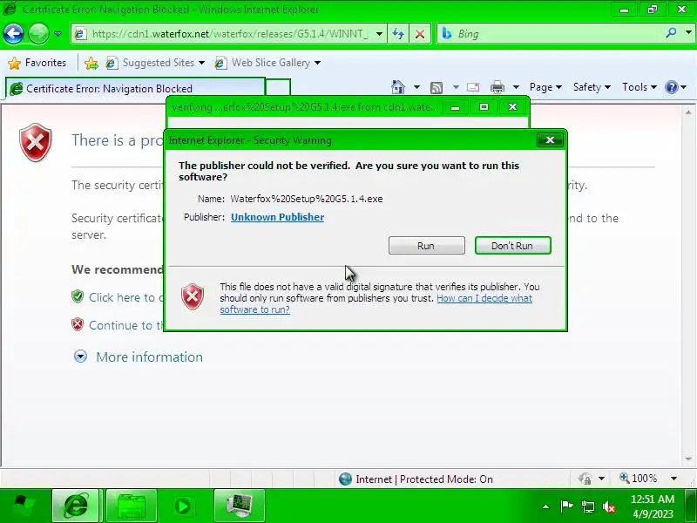The image size is (697, 523).
Task: Open the zoom level 100% control
Action: [x=639, y=479]
